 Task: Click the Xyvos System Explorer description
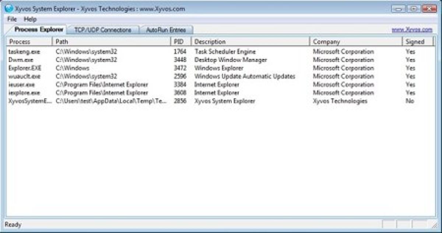click(225, 101)
